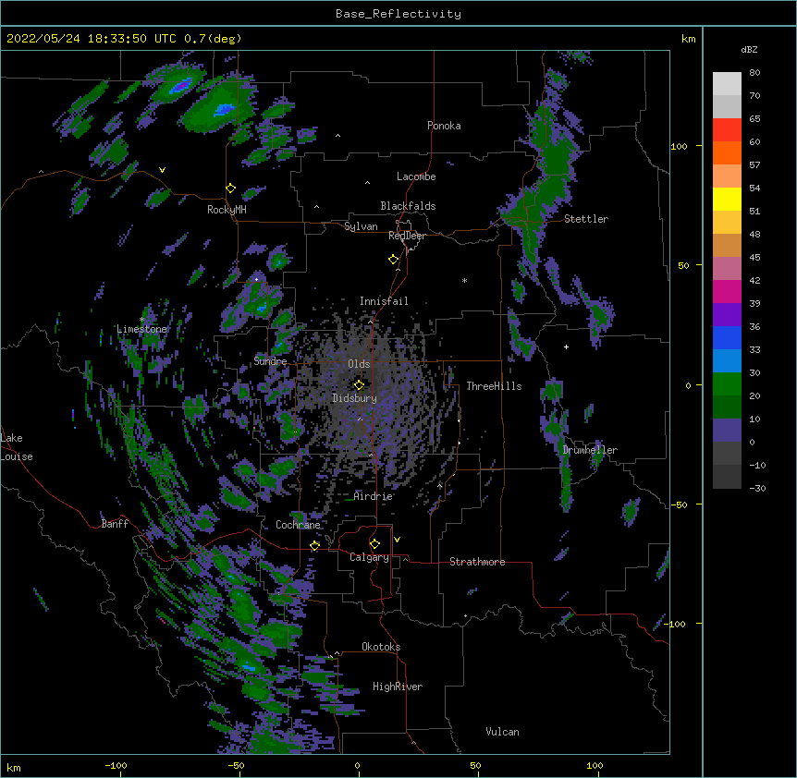The height and width of the screenshot is (778, 797).
Task: Click the asterisk marker above Limestone label
Action: click(x=141, y=320)
